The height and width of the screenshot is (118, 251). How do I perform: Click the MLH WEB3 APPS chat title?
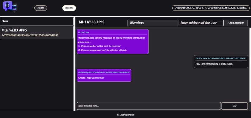(92, 22)
